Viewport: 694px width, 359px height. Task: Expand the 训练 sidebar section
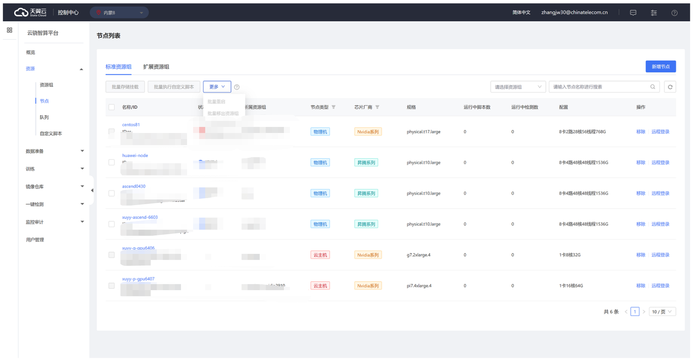point(82,169)
